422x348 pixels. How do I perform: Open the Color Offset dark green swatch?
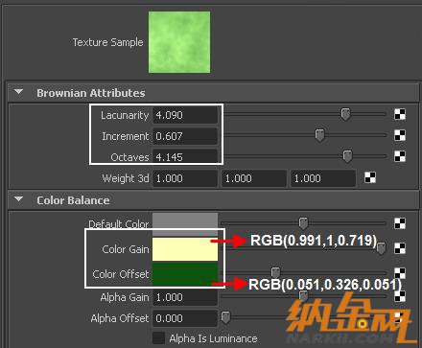click(x=185, y=274)
